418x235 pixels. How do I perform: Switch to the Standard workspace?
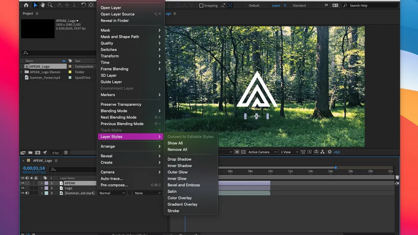[299, 5]
